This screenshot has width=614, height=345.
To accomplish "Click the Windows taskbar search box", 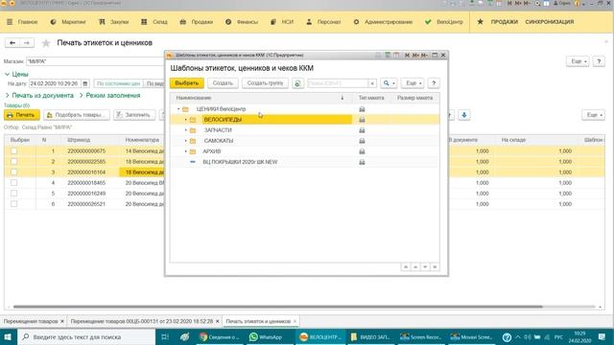I will coord(86,336).
